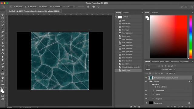
Task: Select the Pen tool
Action: [x=2, y=64]
